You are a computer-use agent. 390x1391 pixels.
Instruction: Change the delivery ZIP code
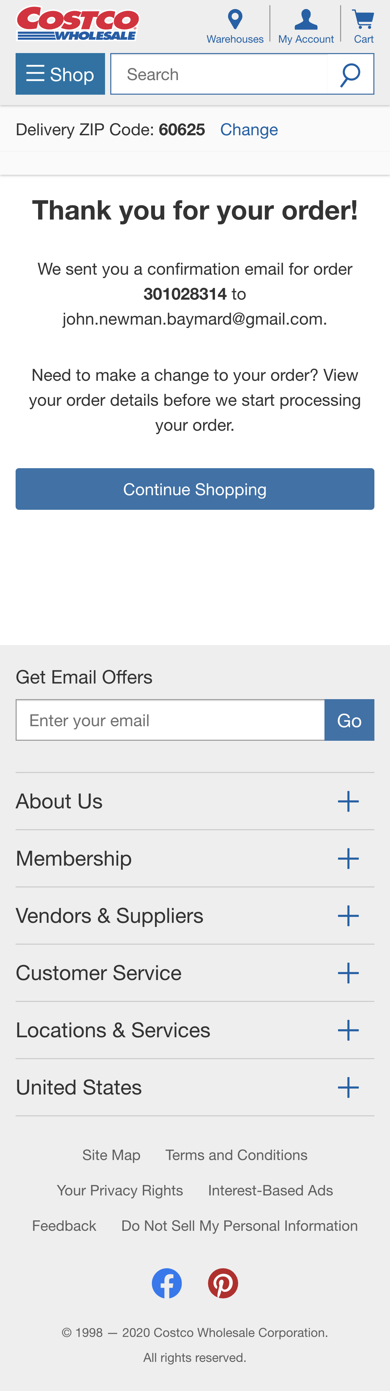[249, 130]
